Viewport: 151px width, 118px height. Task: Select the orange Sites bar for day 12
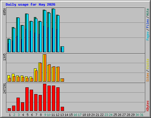click(58, 74)
